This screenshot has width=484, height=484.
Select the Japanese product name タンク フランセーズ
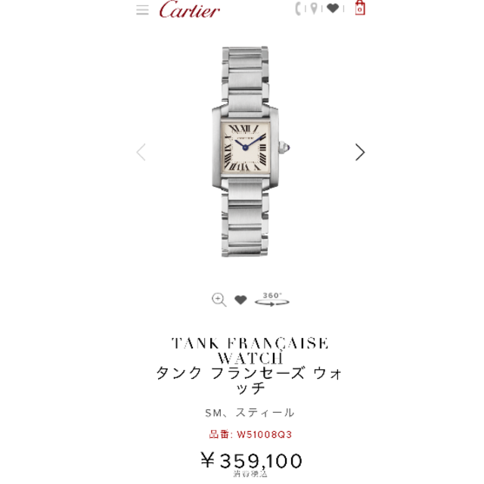pos(231,373)
